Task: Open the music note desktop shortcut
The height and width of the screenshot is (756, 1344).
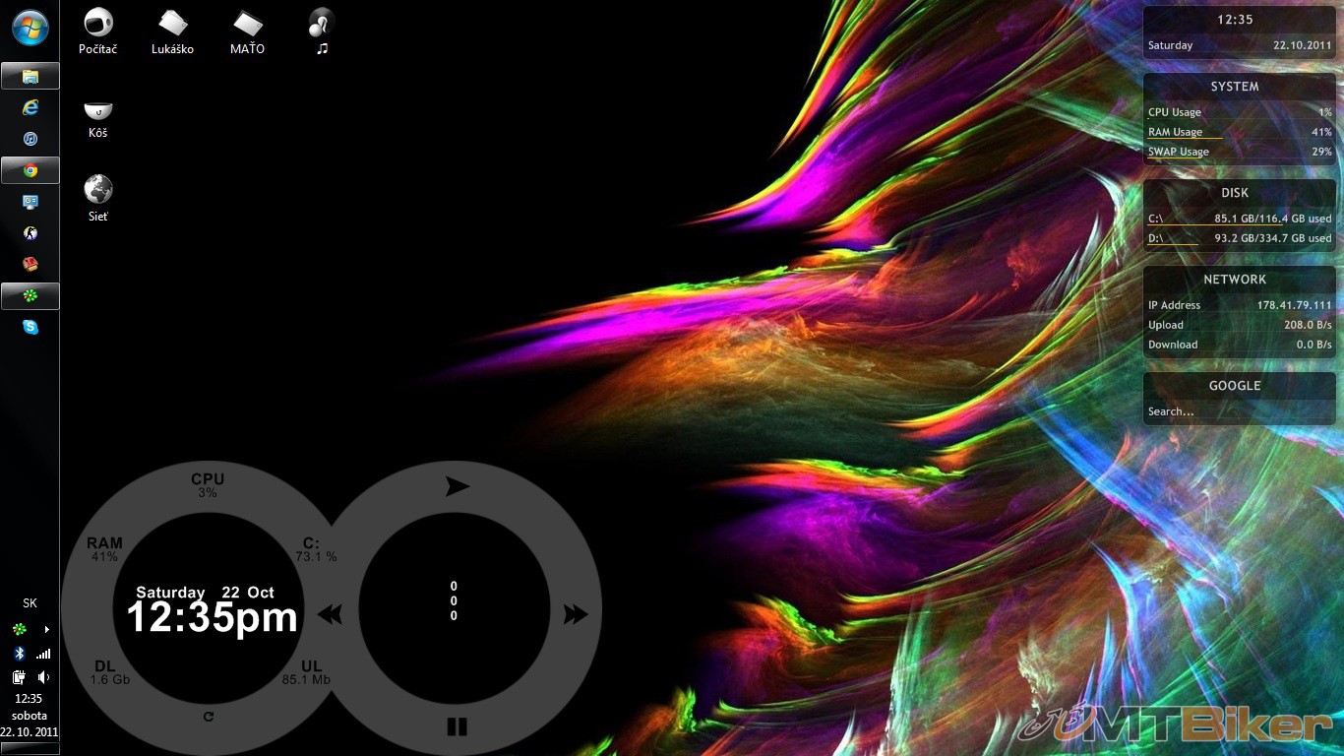Action: tap(322, 23)
